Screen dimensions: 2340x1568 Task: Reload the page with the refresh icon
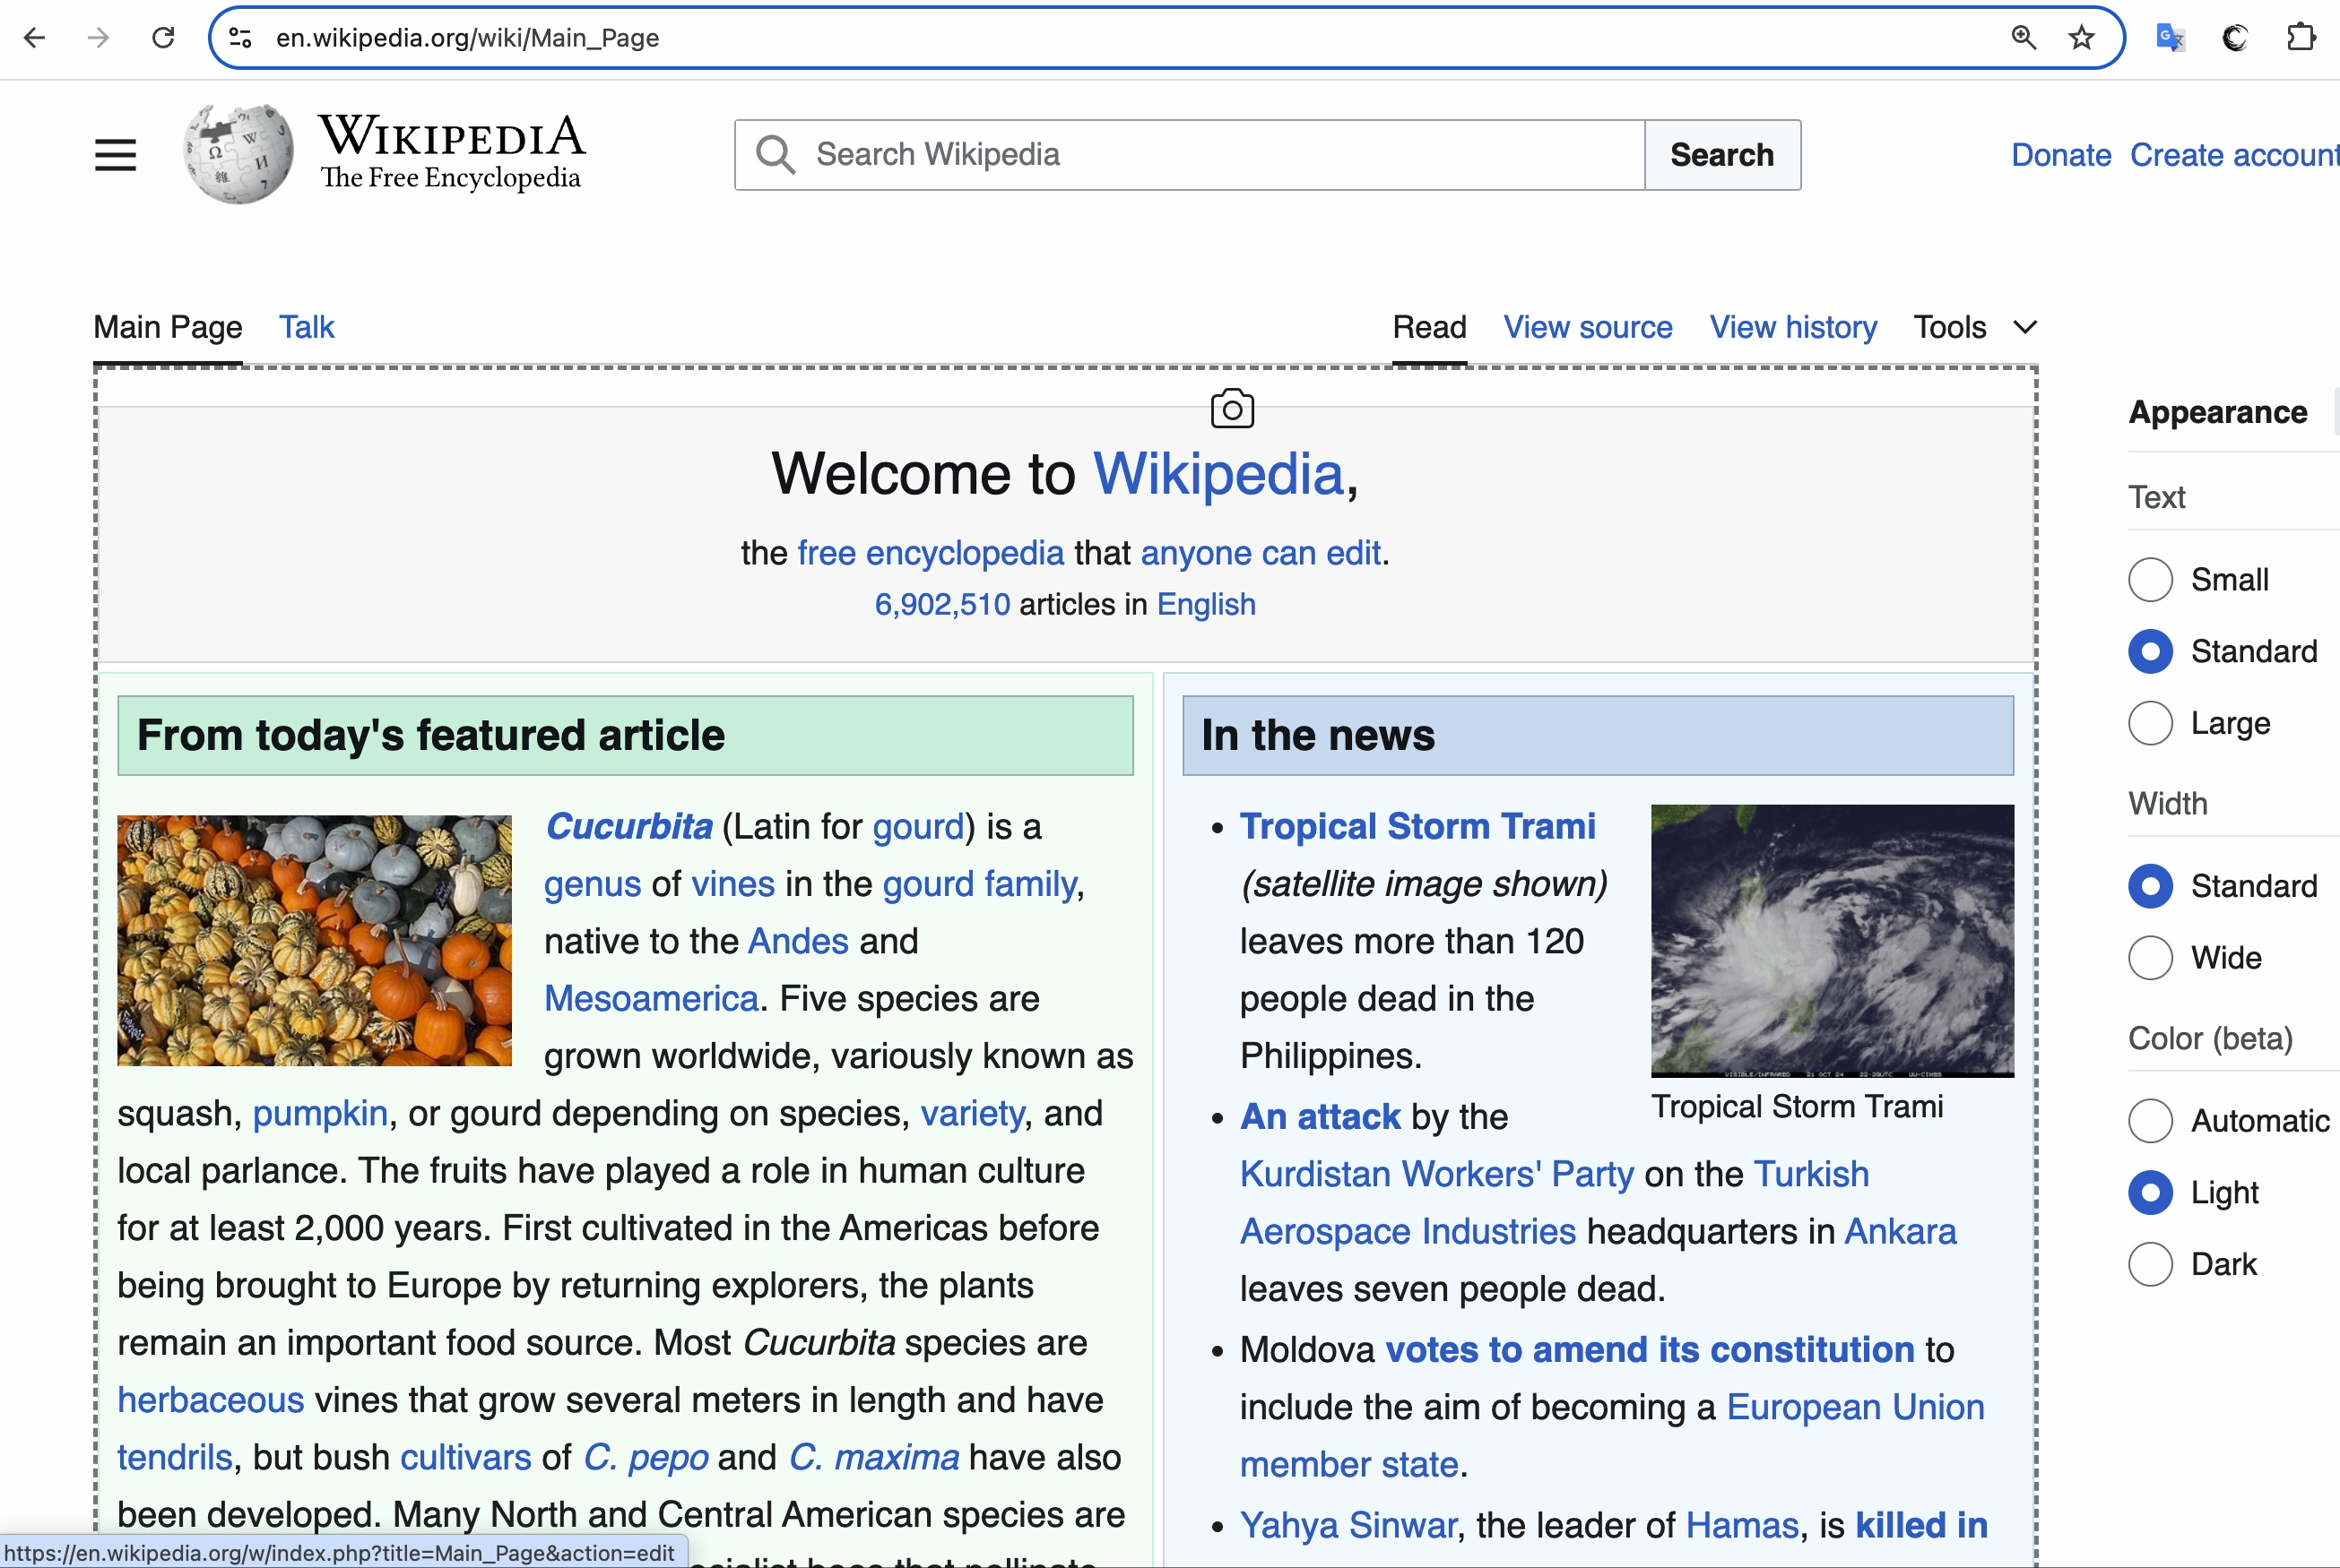tap(163, 38)
